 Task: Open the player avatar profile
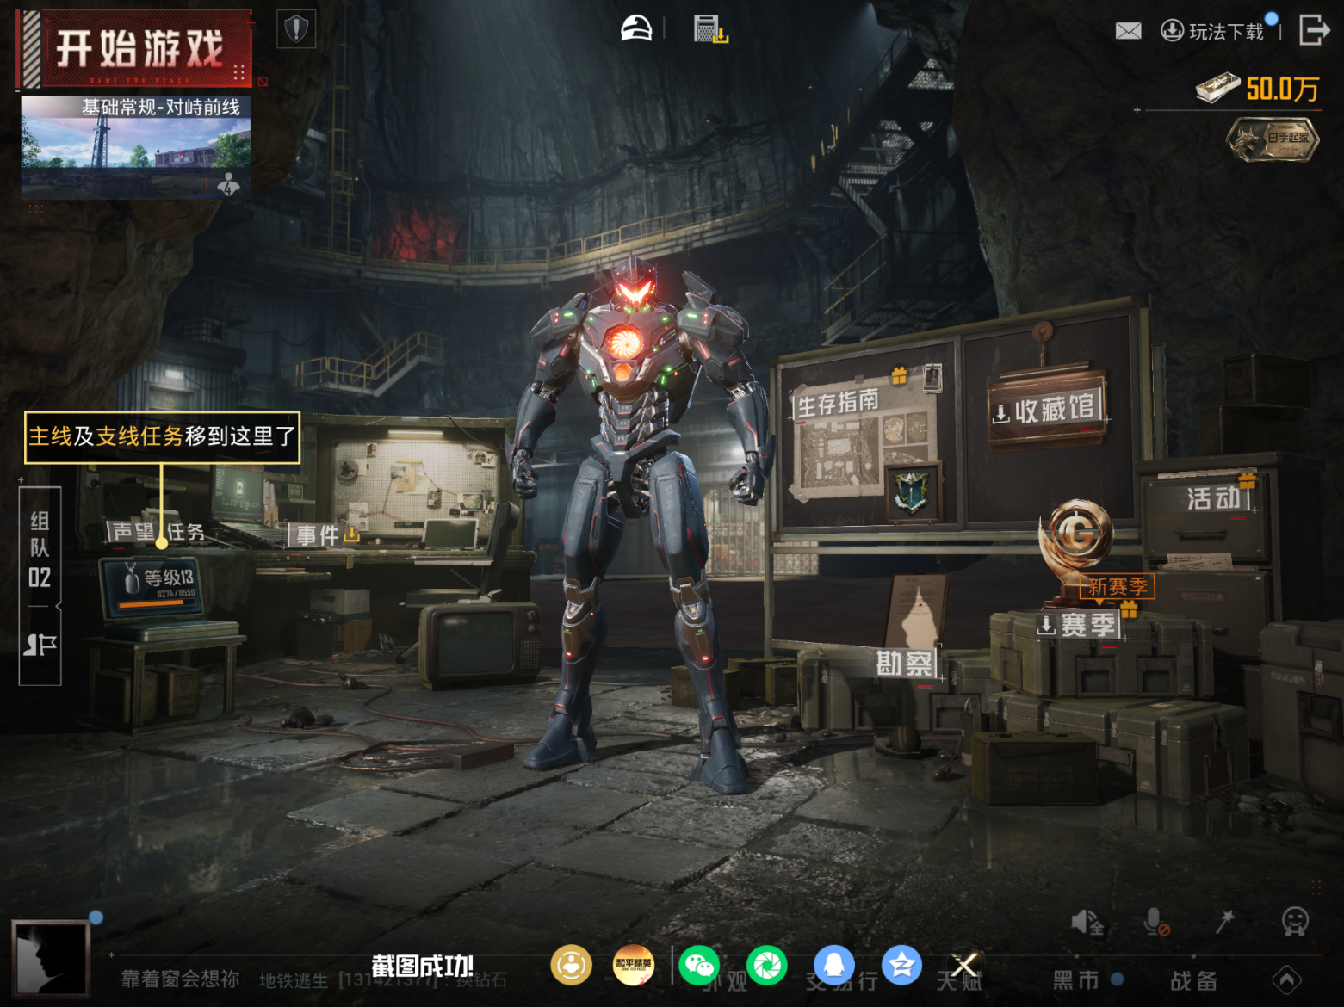click(50, 958)
